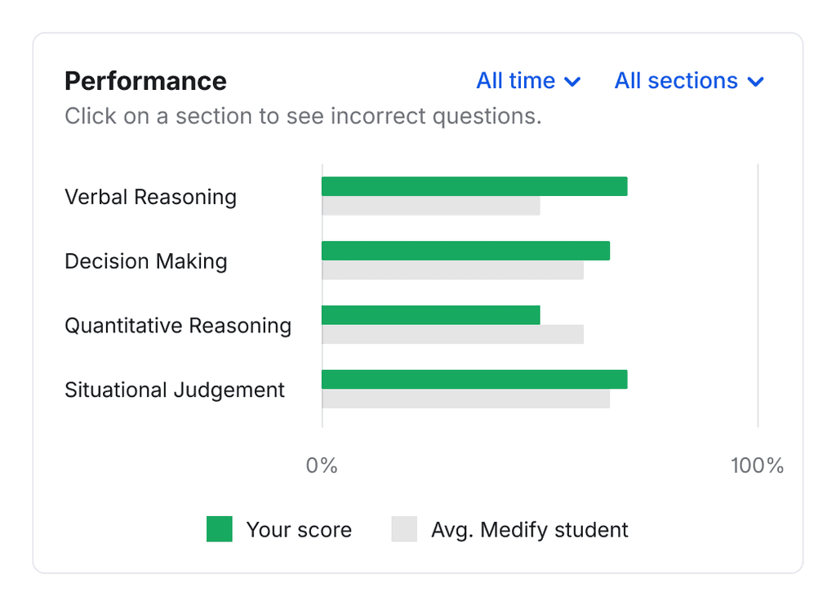Click the green Situational Judgement score bar
This screenshot has width=836, height=606.
tap(474, 379)
